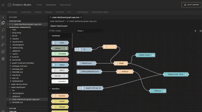Screen dimensions: 202x112
Task: Open the flow list menu icon
Action: [200, 31]
